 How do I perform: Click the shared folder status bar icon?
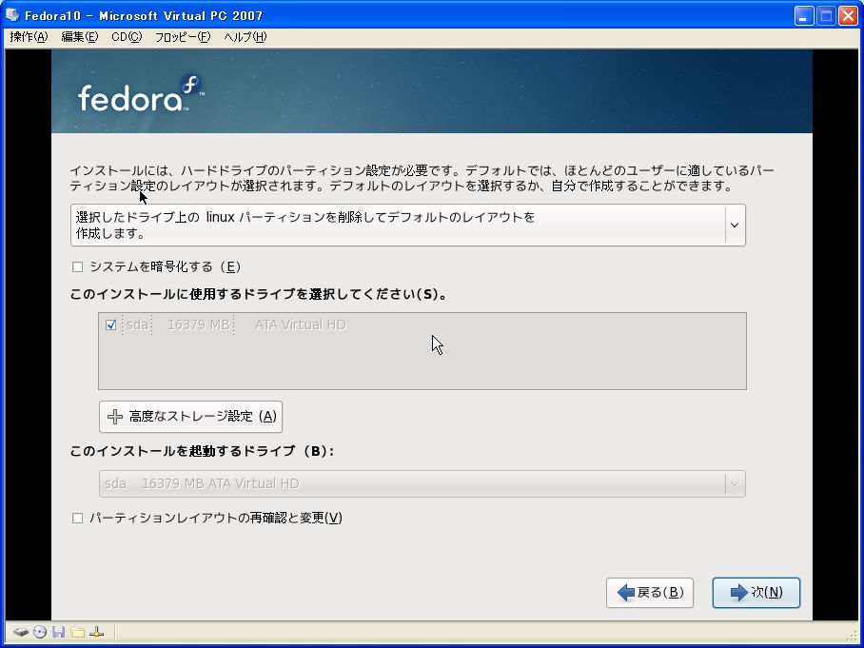click(78, 632)
